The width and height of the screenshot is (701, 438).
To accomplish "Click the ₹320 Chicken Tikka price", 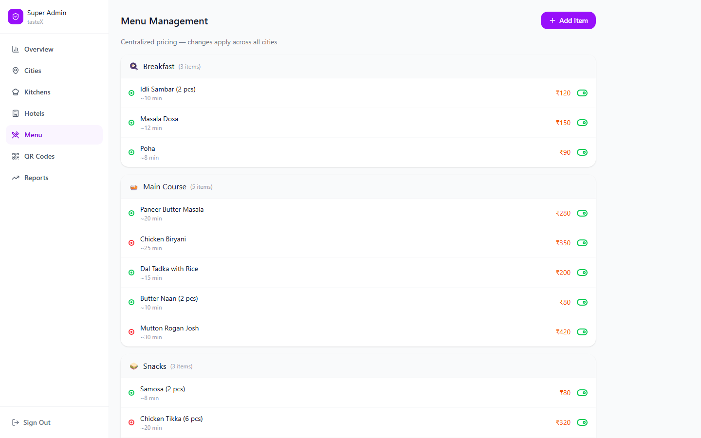I will (x=563, y=422).
